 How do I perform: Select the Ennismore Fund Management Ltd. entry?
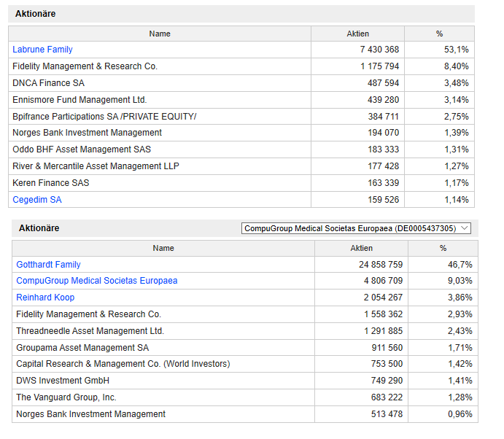pos(80,100)
